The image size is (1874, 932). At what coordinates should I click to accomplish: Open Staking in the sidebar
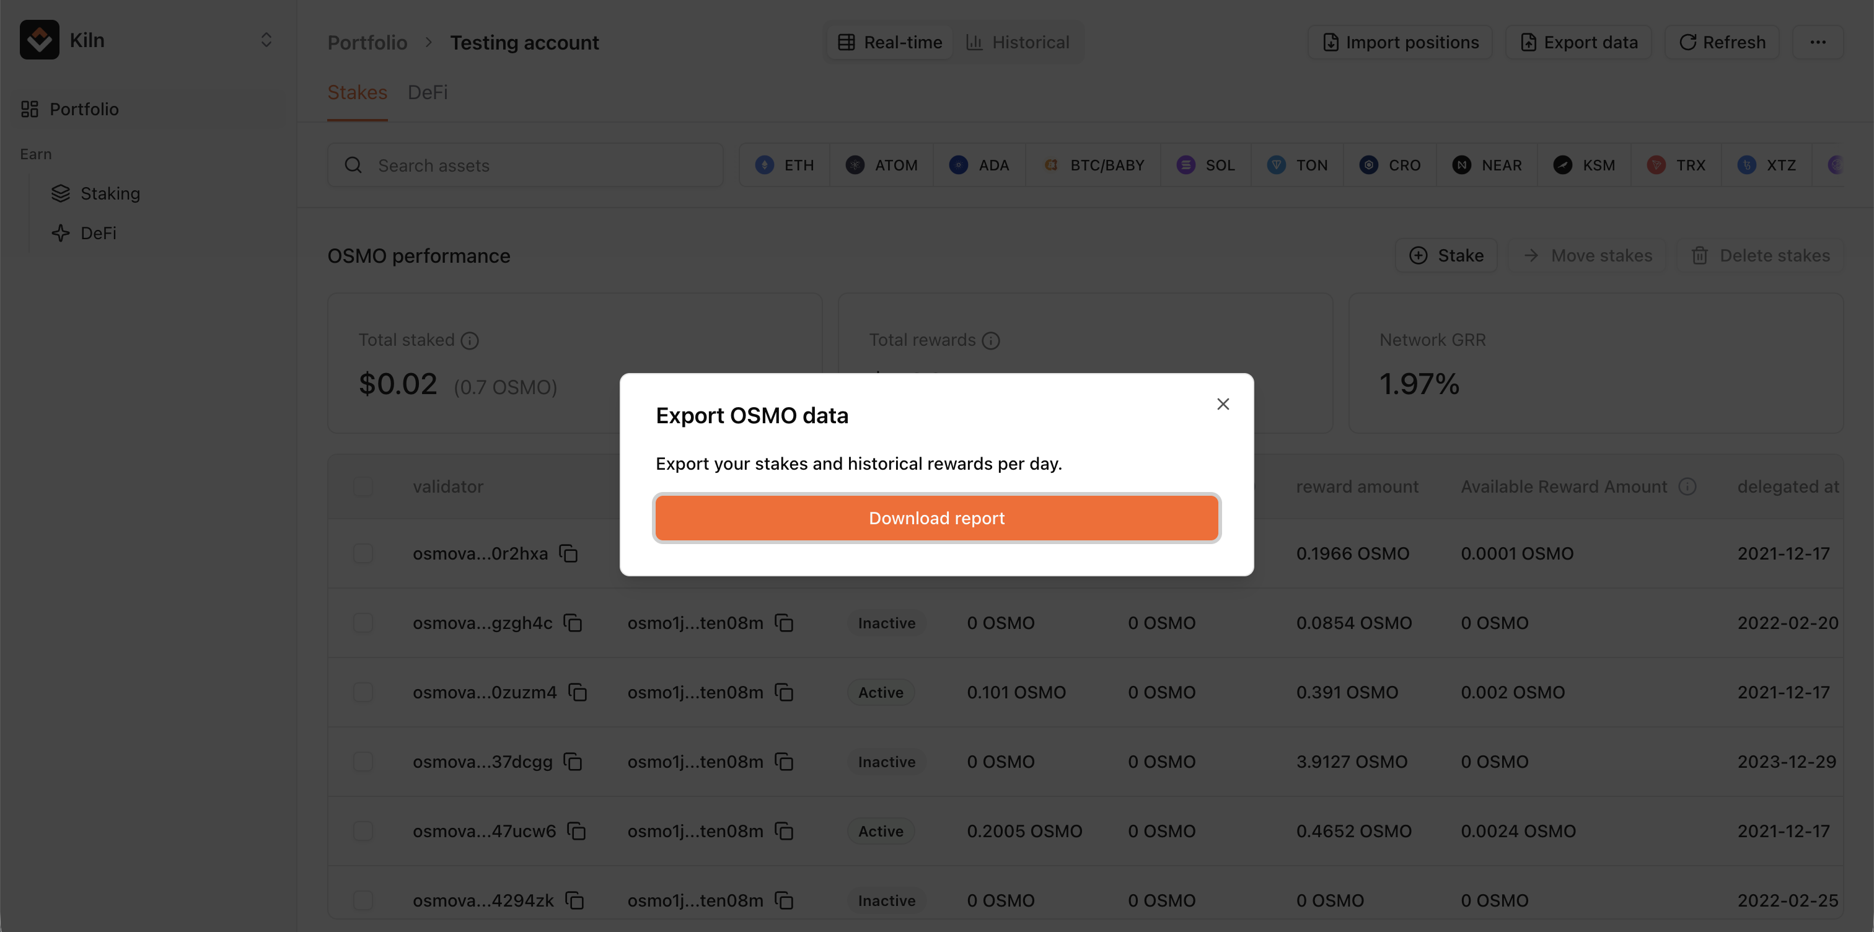pyautogui.click(x=110, y=193)
